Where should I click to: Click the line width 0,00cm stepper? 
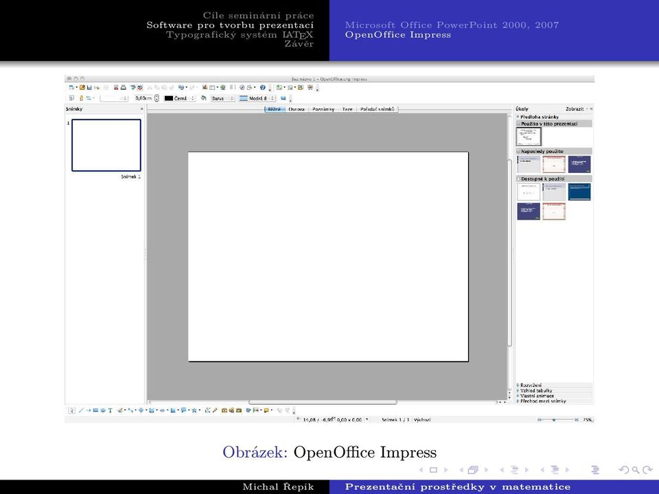pyautogui.click(x=157, y=98)
